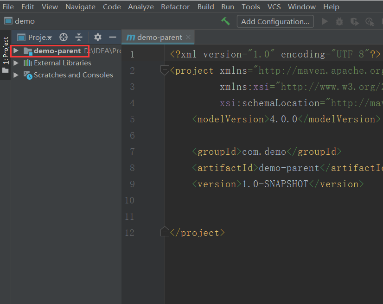Click folder icon on left tool stripe
Viewport: 383px width, 304px height.
click(5, 70)
